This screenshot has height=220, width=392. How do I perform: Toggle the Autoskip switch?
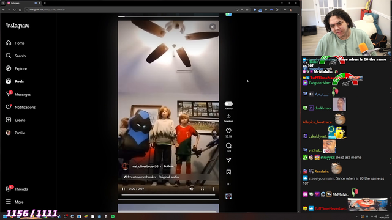[x=228, y=104]
